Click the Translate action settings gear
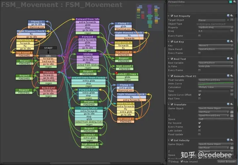The width and height of the screenshot is (238, 165). [x=232, y=104]
